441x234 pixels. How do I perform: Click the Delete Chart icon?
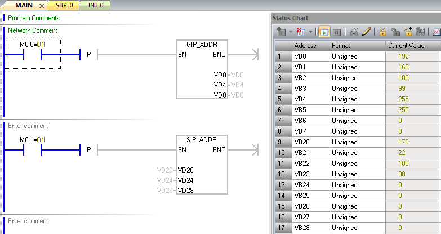coord(301,32)
